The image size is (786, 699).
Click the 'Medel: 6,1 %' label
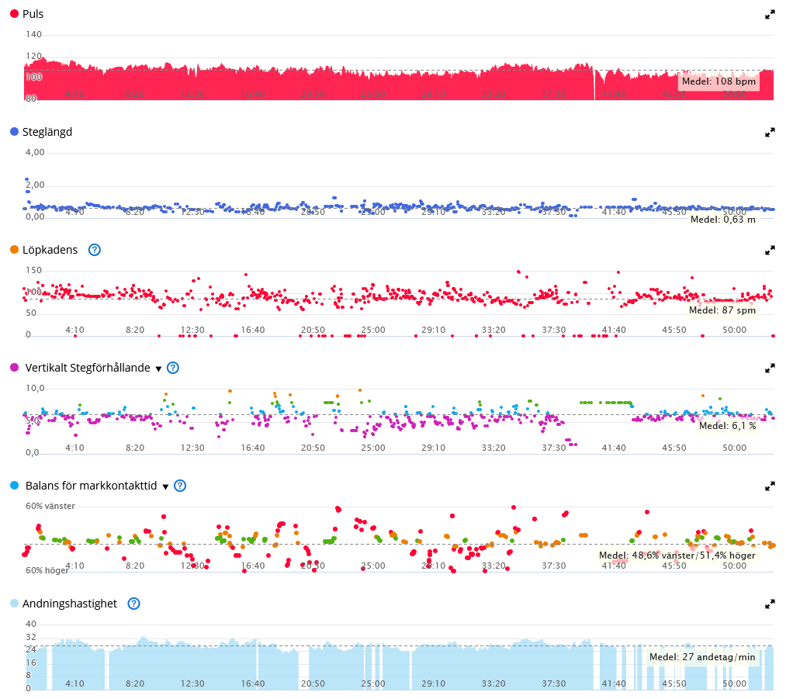(x=727, y=426)
